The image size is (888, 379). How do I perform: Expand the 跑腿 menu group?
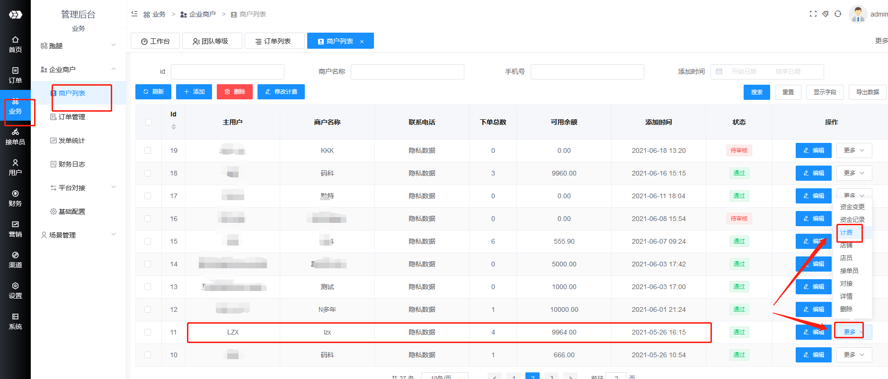point(78,46)
